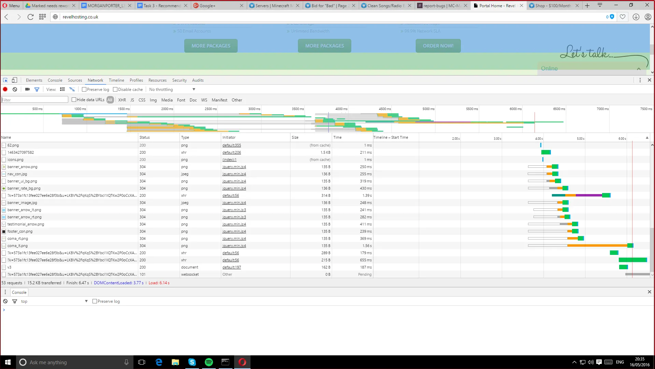
Task: Enable Preserve log in Network toolbar
Action: point(84,90)
